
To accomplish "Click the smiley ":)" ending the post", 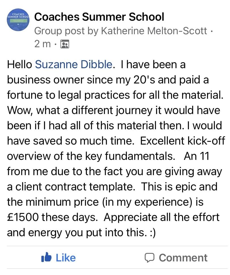I will pos(151,233).
